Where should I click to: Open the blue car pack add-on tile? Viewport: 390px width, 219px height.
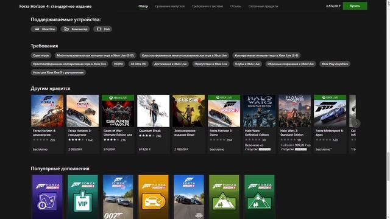[x=188, y=197]
